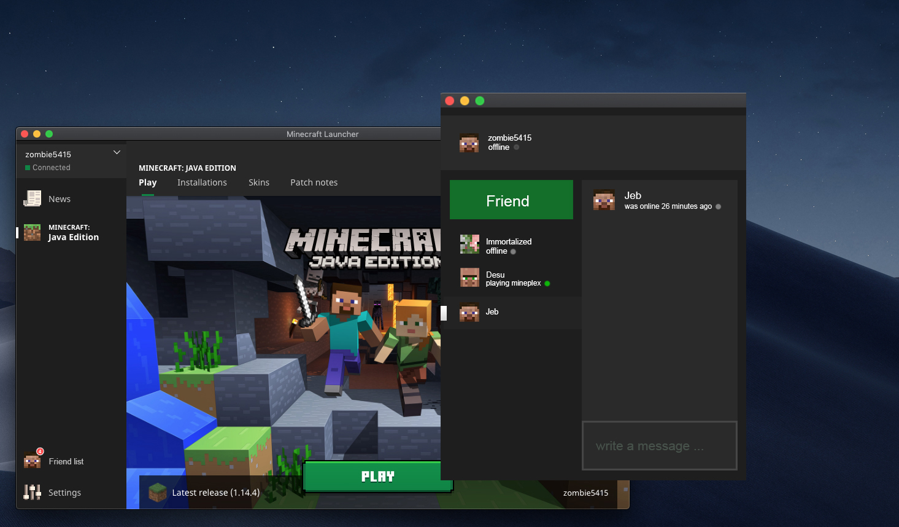Select Jeb's avatar in the friends list
Viewport: 899px width, 527px height.
[x=469, y=312]
